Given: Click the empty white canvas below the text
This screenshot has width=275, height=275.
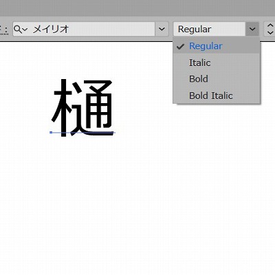Looking at the screenshot, I should pyautogui.click(x=137, y=206).
